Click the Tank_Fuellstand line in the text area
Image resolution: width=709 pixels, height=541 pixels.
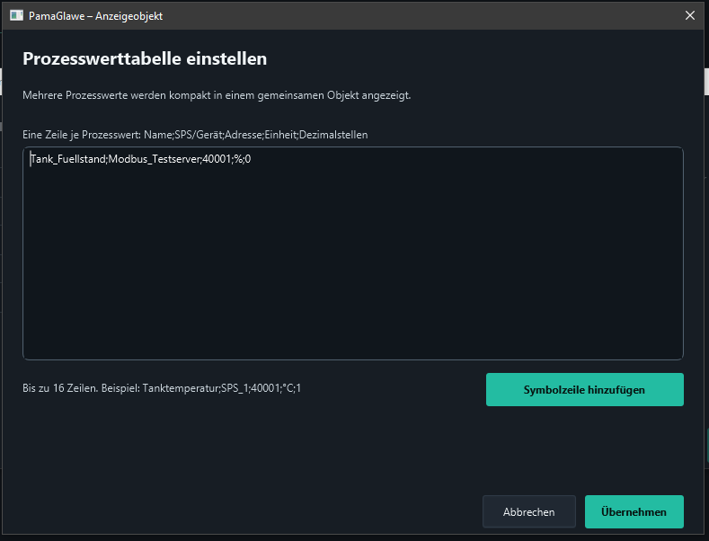pyautogui.click(x=140, y=159)
